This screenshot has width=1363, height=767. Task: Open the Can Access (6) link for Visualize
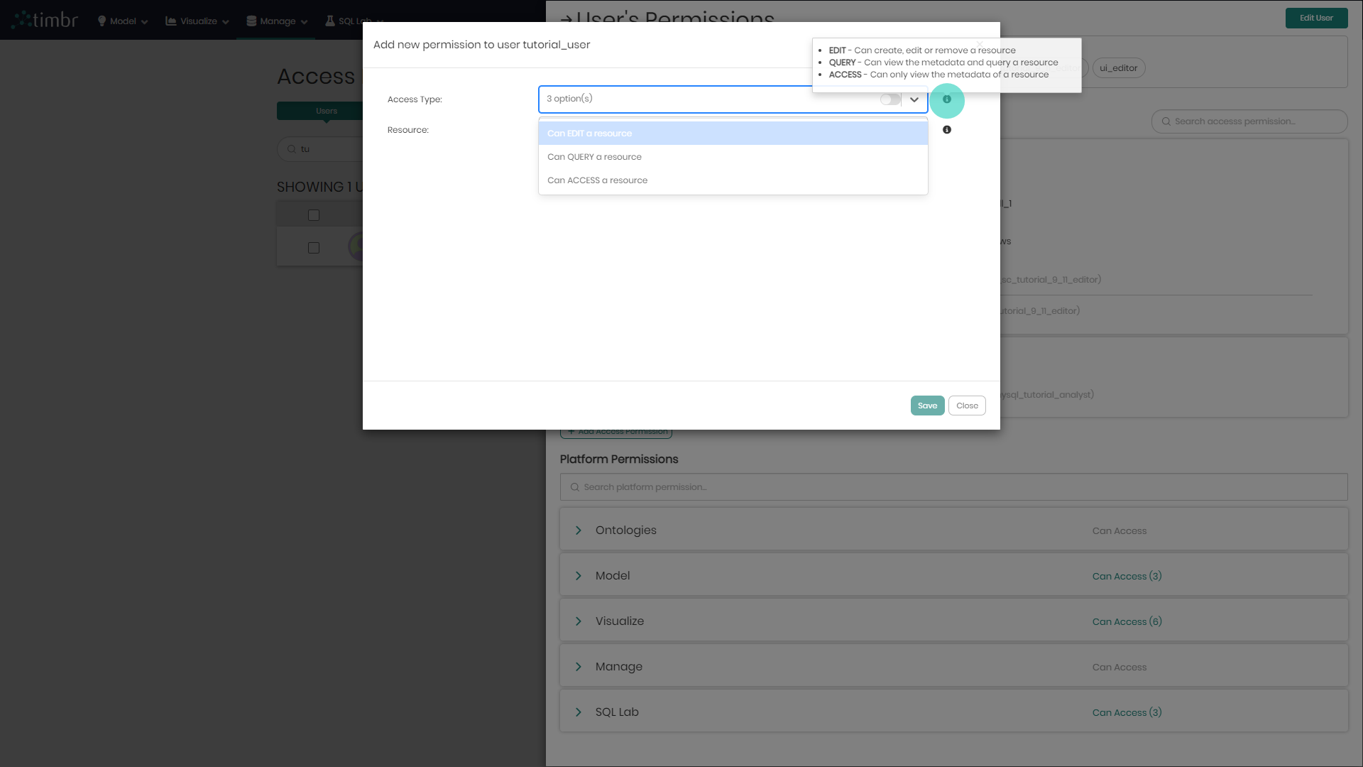tap(1127, 621)
